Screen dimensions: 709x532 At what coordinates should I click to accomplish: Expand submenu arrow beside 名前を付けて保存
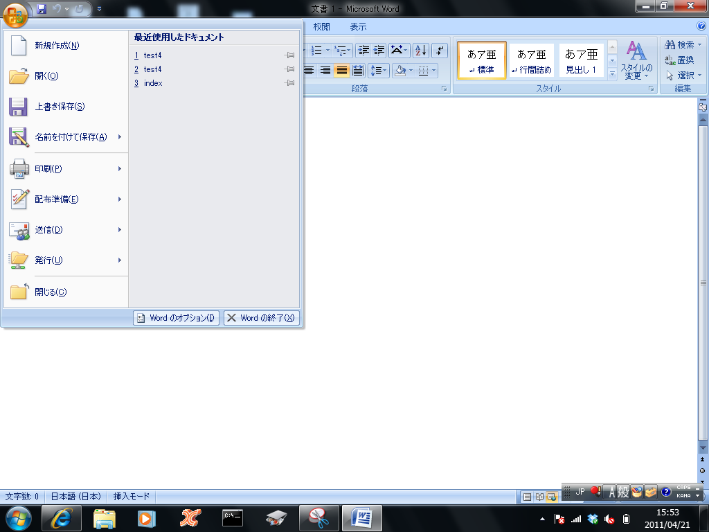[120, 136]
